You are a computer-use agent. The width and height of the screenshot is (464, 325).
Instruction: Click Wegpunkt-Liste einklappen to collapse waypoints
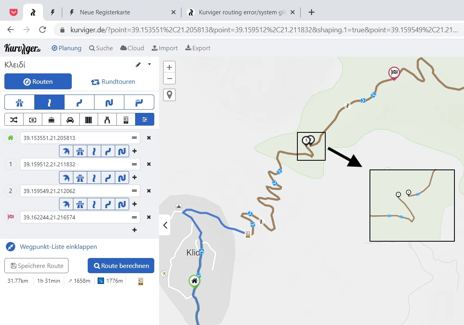coord(58,247)
